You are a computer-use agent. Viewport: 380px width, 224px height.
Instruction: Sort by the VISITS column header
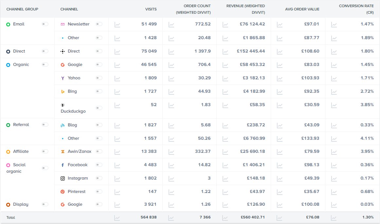click(x=151, y=9)
